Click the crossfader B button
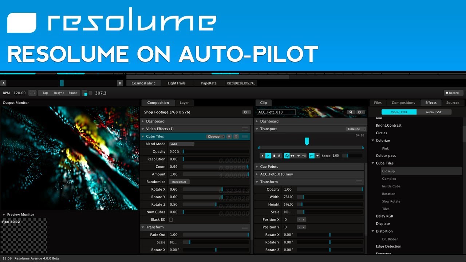Screen dimensions: 466x262 tap(120, 83)
